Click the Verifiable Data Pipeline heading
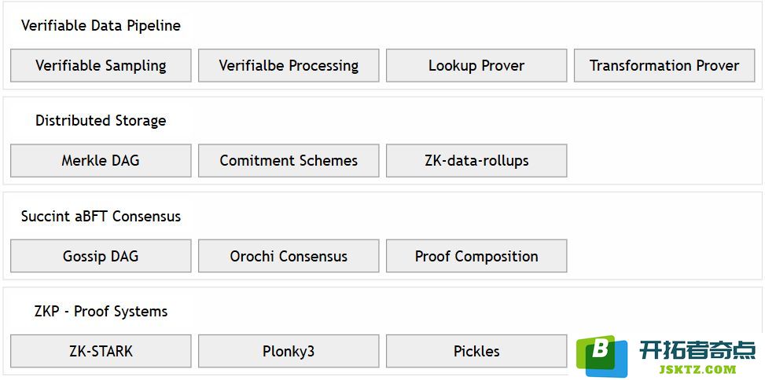This screenshot has height=380, width=765. (101, 25)
